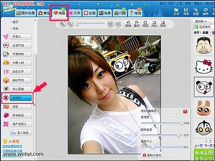The height and width of the screenshot is (161, 215).
Task: Open the 帮助 menu
Action: (x=188, y=3)
